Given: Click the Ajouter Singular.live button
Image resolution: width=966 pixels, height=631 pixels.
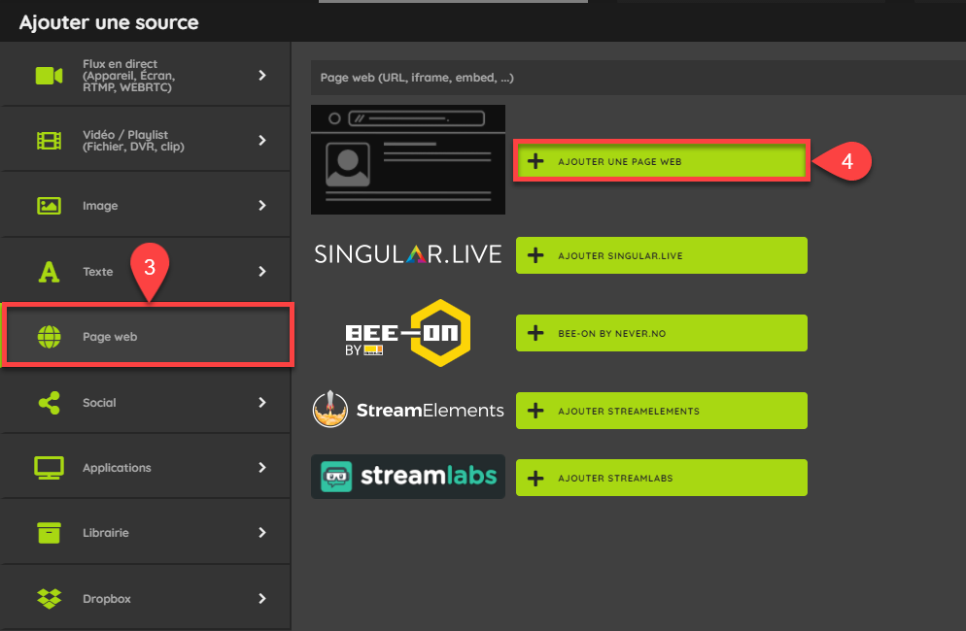Looking at the screenshot, I should (x=662, y=255).
